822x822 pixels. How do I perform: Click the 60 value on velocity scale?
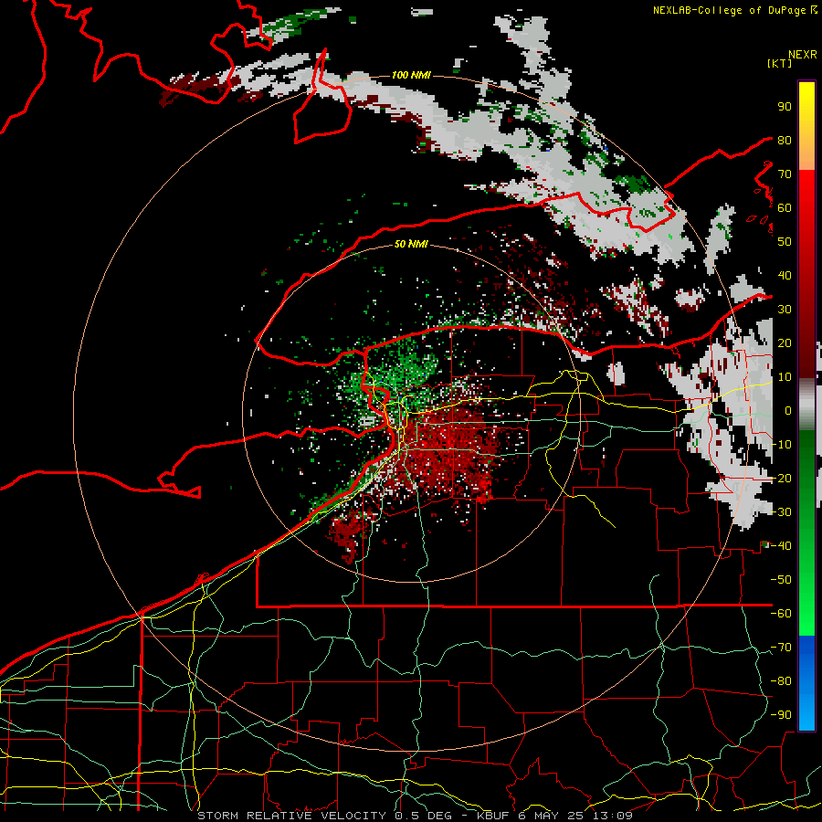(785, 207)
